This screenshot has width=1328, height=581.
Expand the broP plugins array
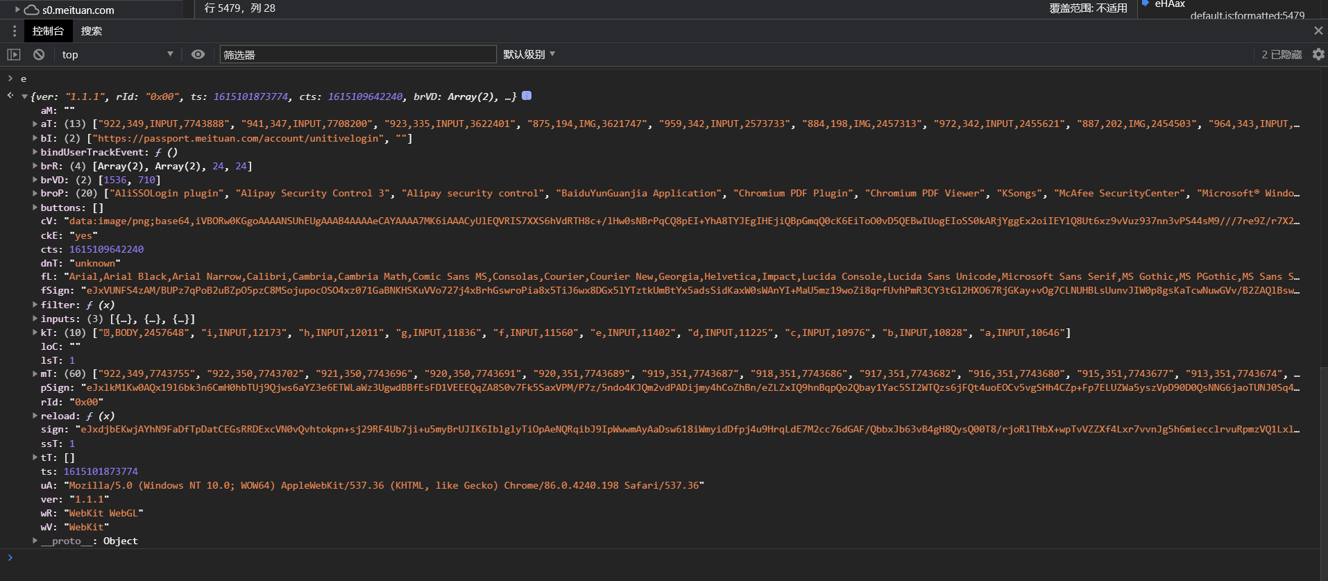click(35, 193)
